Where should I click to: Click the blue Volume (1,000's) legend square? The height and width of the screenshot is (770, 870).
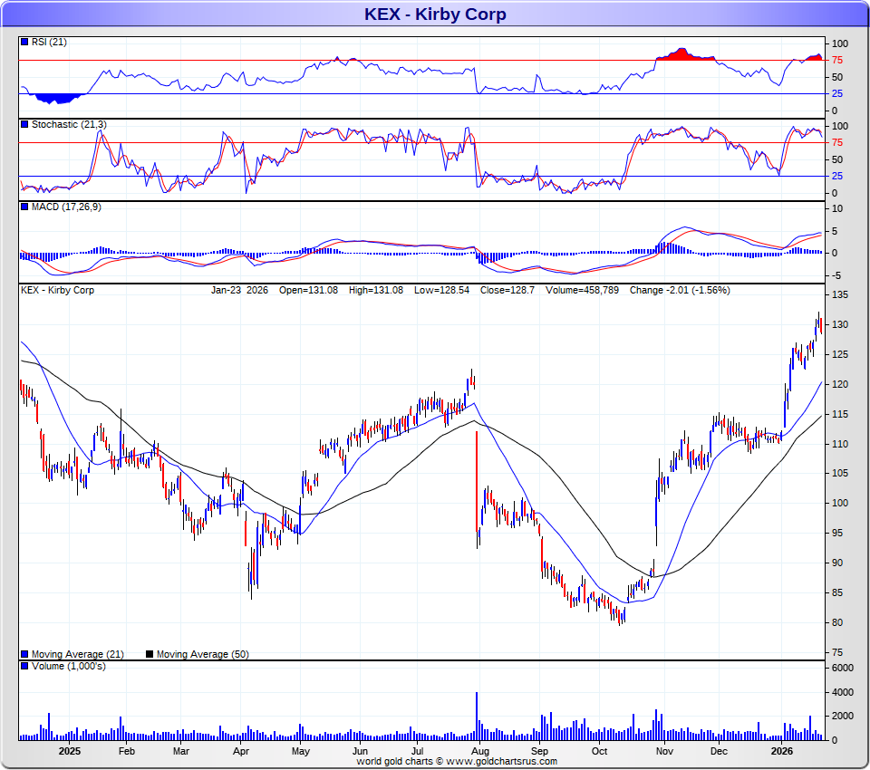[24, 666]
